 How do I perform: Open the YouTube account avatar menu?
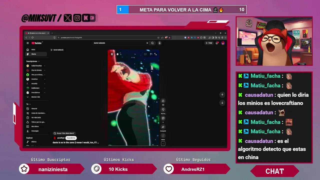[x=223, y=43]
